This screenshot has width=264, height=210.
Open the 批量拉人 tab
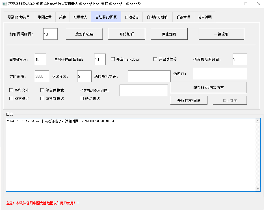(x=80, y=17)
